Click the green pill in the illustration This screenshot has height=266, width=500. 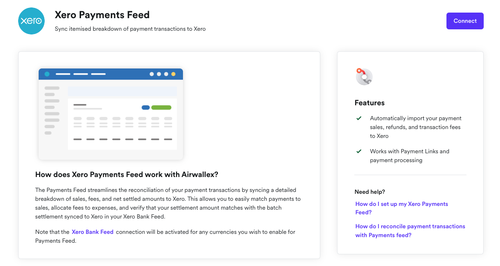tap(161, 108)
